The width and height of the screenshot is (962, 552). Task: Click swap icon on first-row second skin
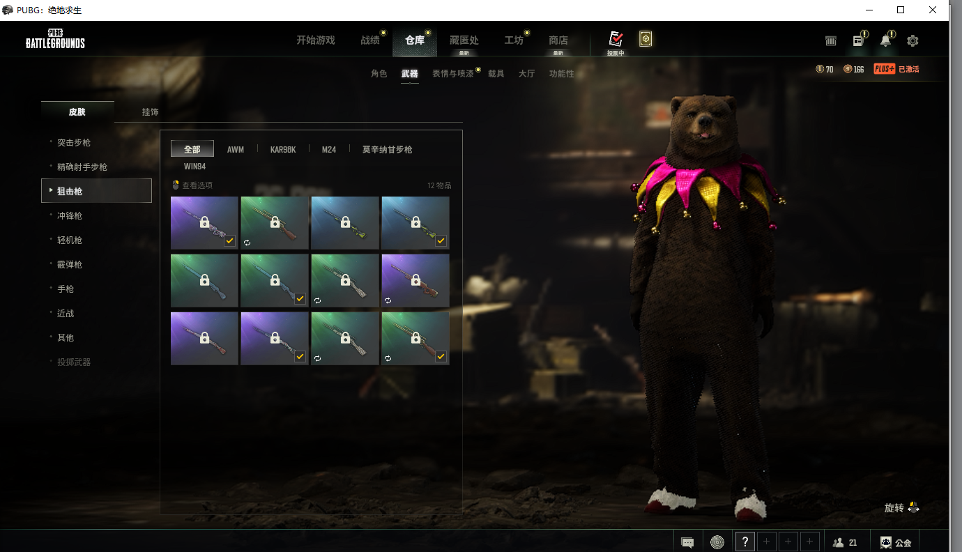[247, 243]
